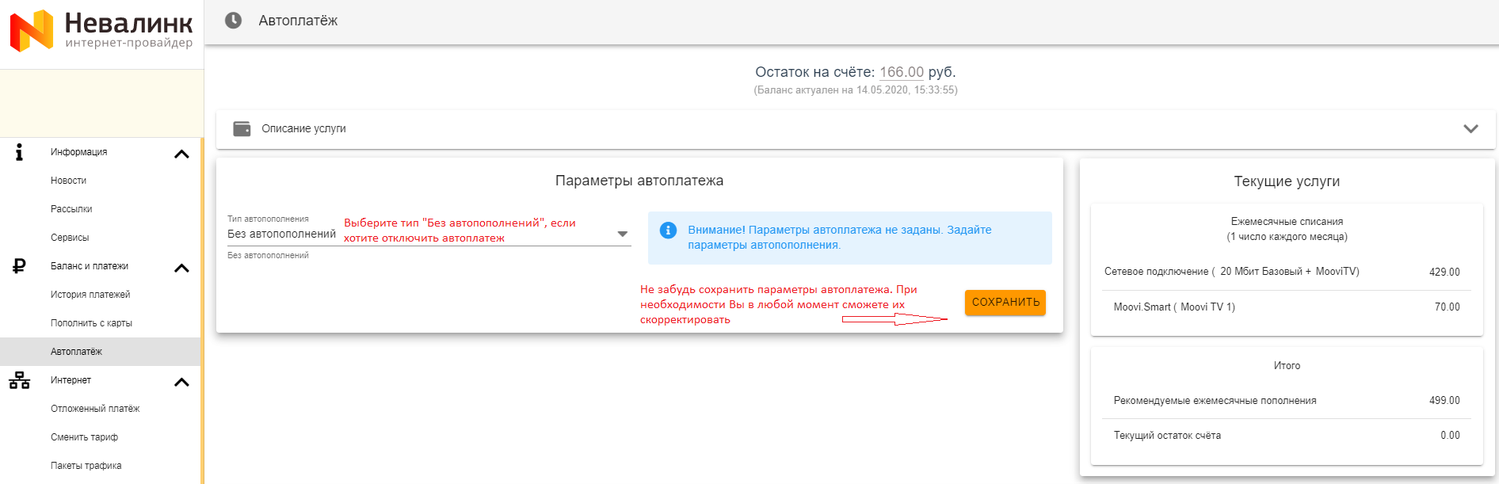This screenshot has width=1499, height=484.
Task: Click the clock icon beside Автоплатёж title
Action: (233, 21)
